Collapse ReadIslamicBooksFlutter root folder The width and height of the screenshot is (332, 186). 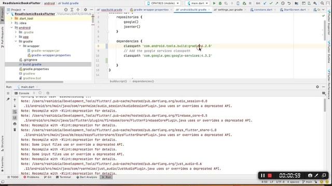[x=8, y=14]
